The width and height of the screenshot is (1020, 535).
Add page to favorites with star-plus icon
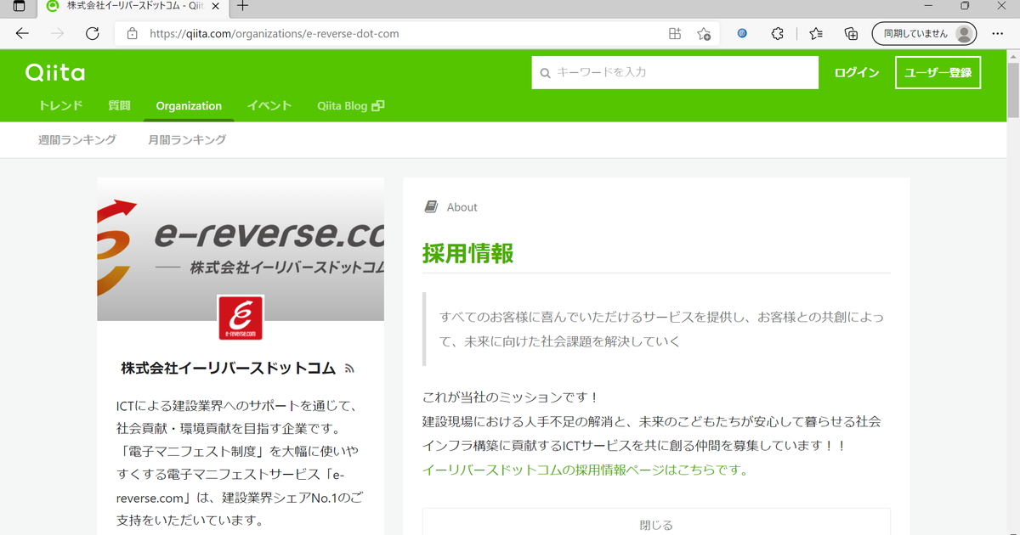[704, 34]
